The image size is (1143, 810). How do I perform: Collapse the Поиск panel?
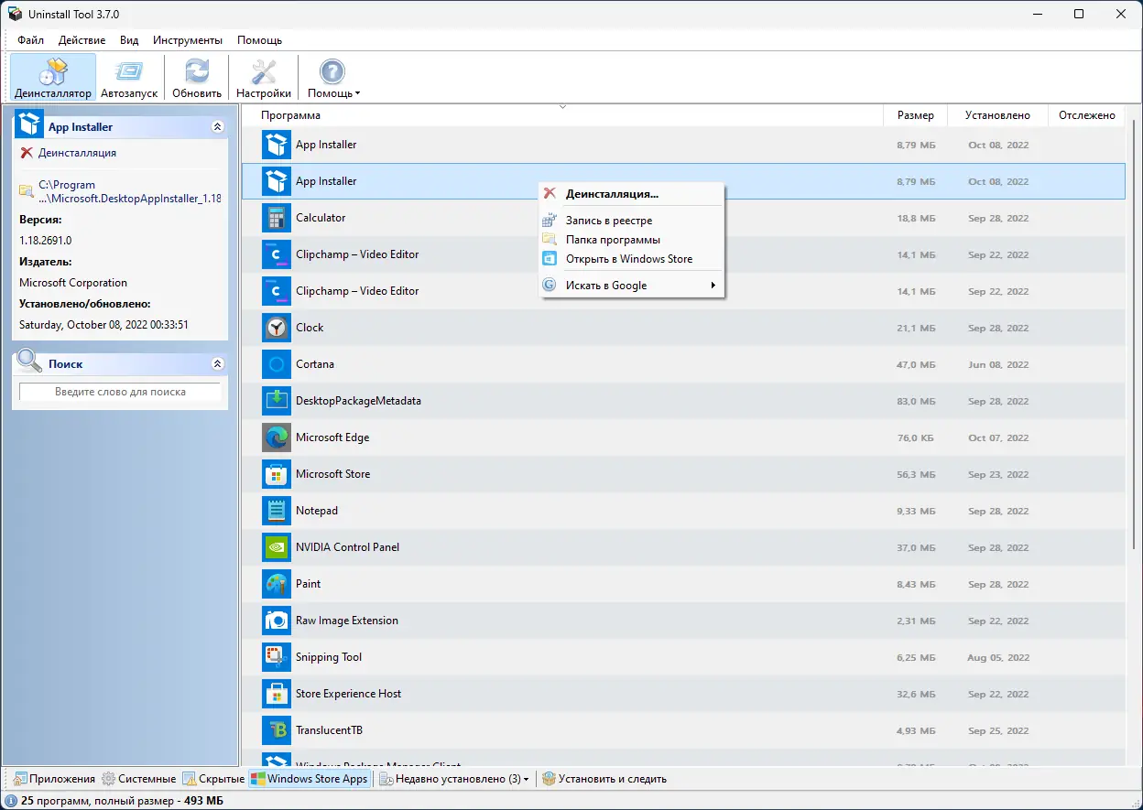[x=217, y=364]
